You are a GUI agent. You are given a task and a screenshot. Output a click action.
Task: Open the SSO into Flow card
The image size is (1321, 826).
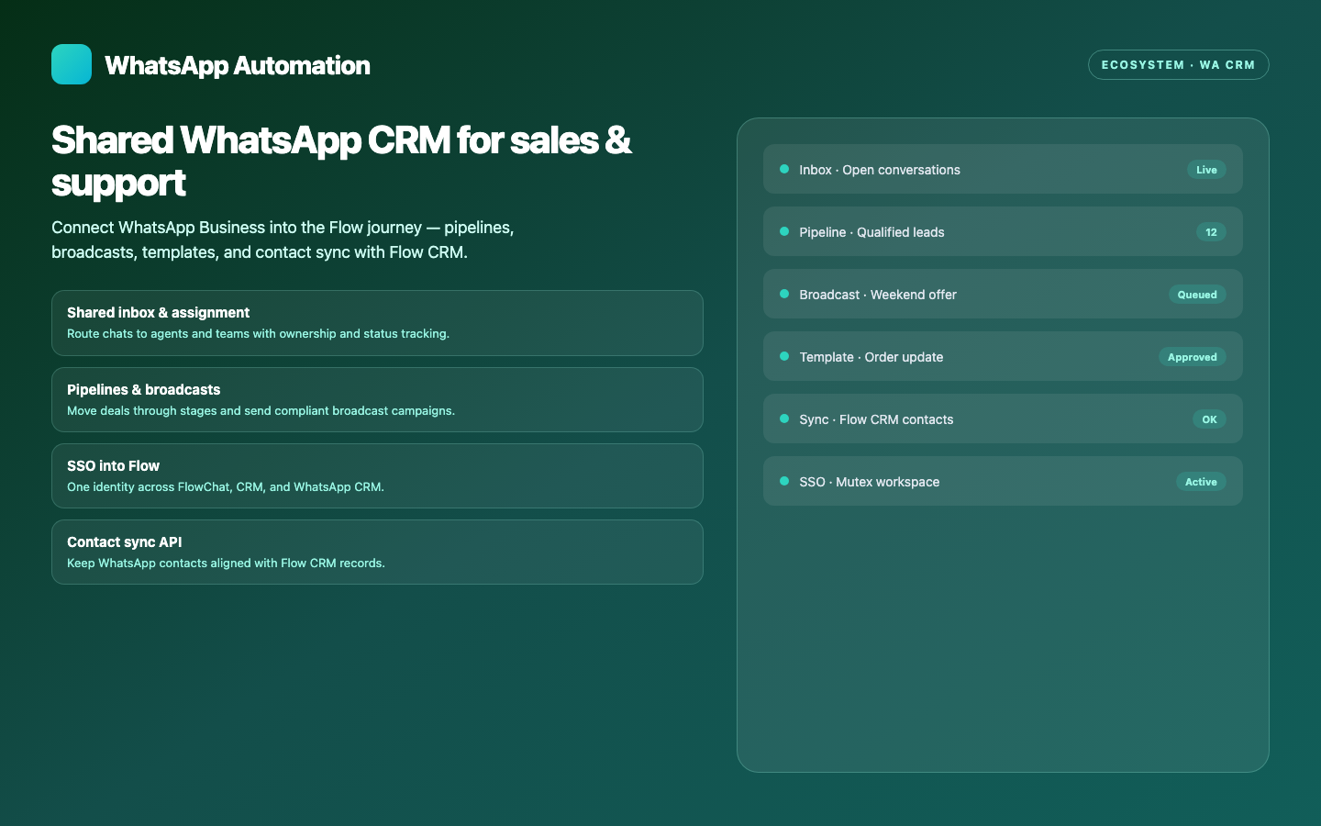377,476
